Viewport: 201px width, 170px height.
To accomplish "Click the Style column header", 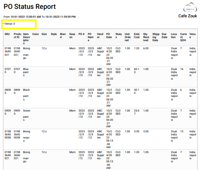I will pyautogui.click(x=54, y=34).
